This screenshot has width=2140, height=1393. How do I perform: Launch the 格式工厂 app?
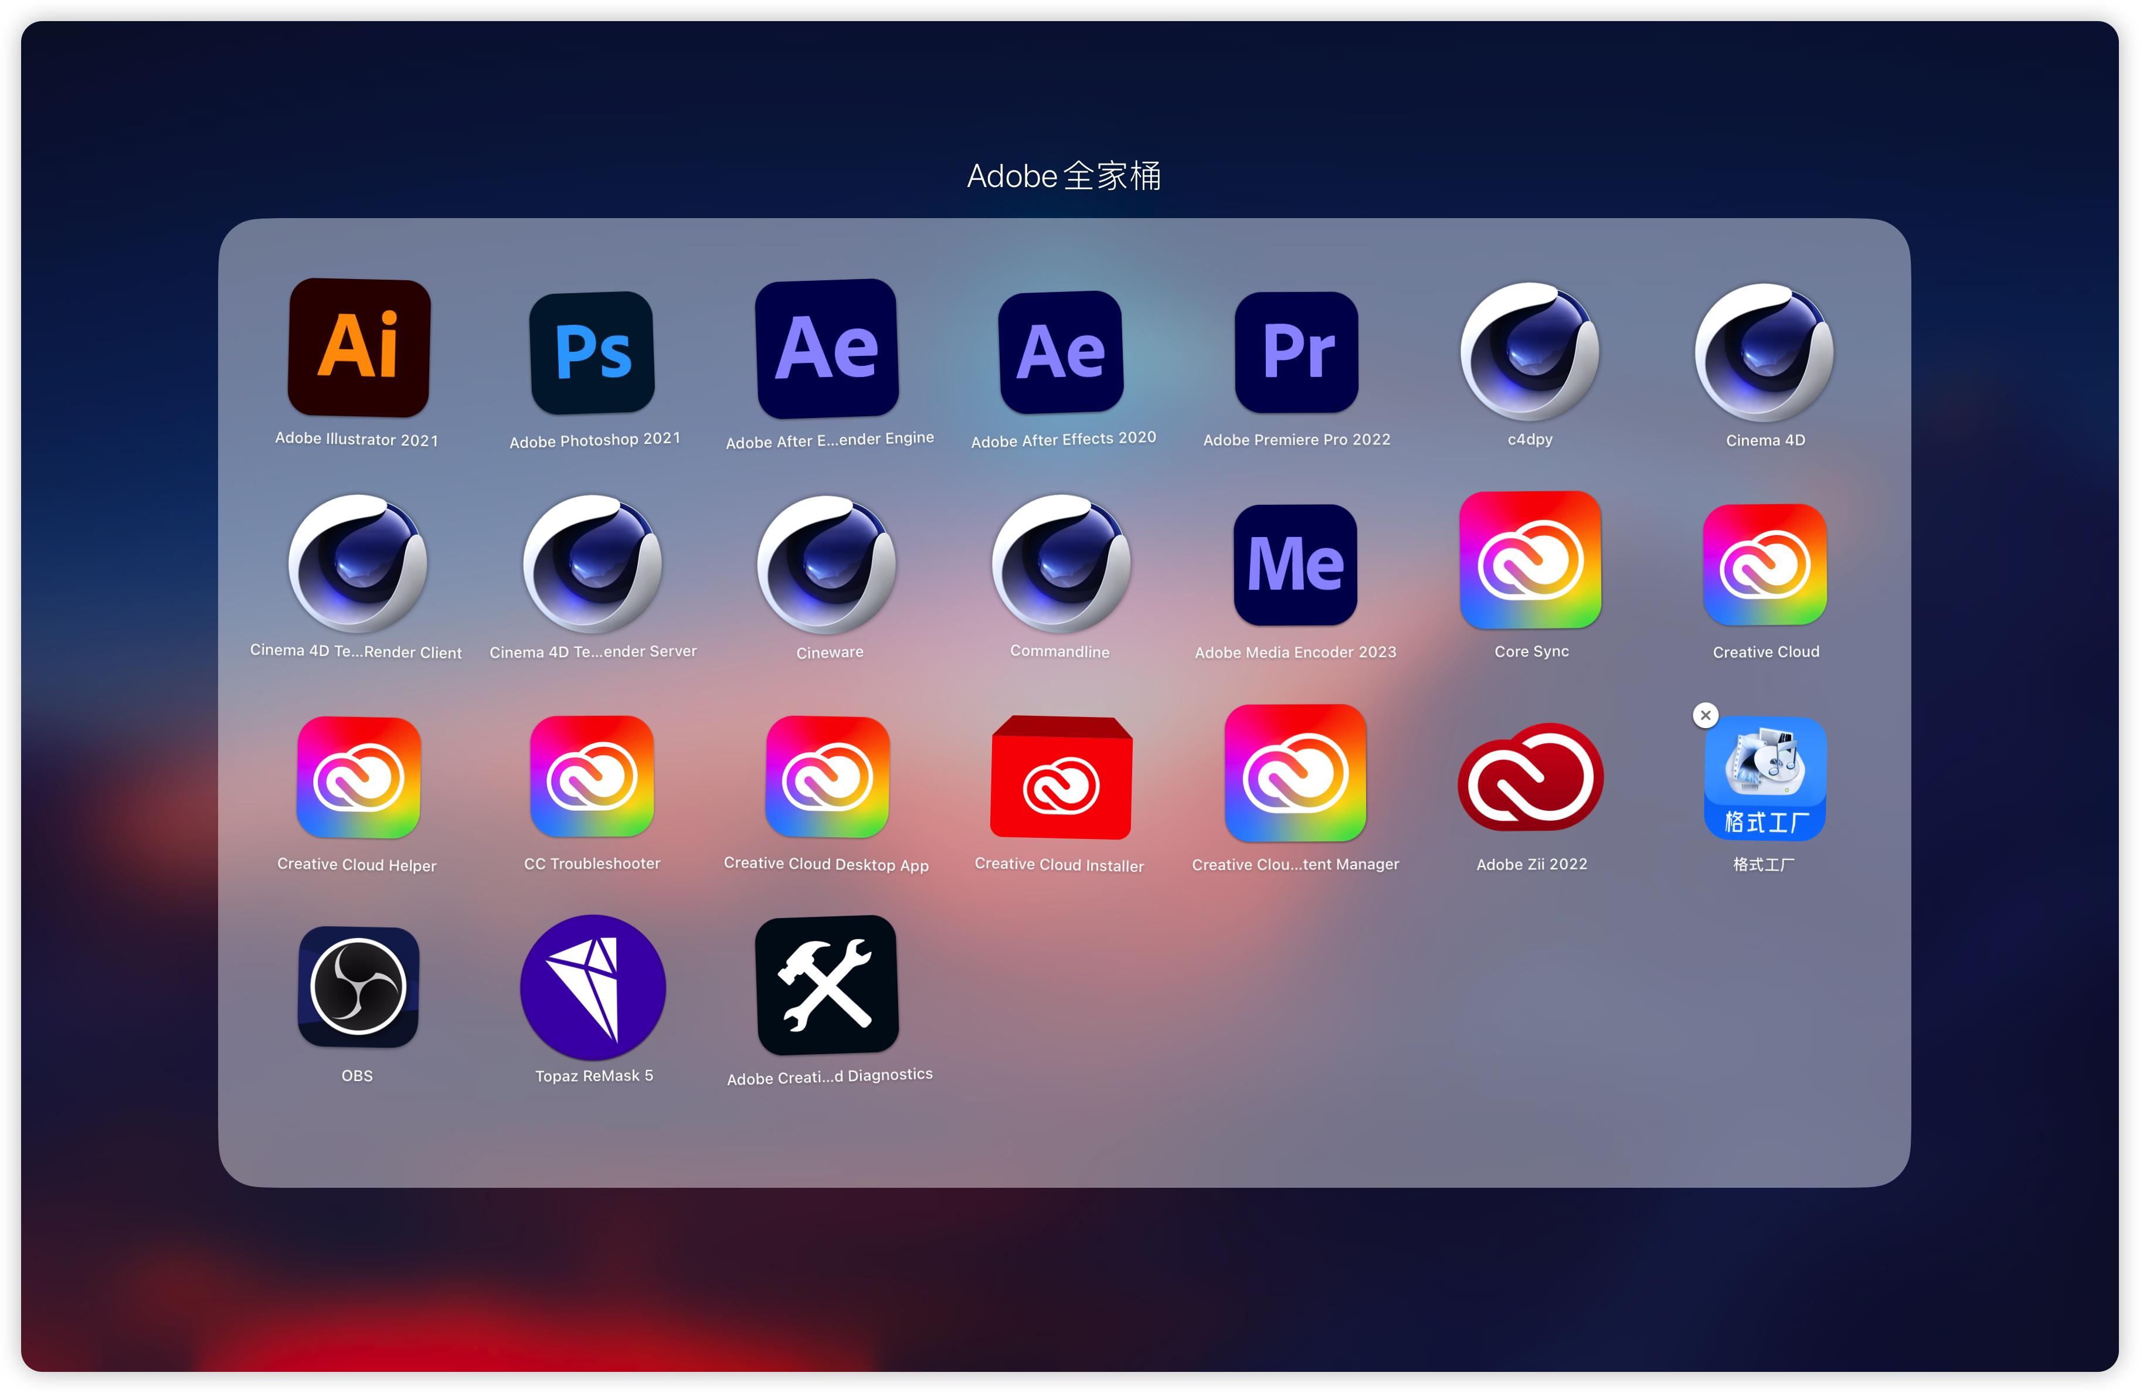pos(1765,778)
